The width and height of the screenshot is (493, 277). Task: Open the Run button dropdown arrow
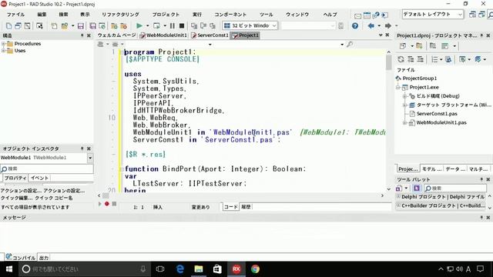click(x=147, y=25)
